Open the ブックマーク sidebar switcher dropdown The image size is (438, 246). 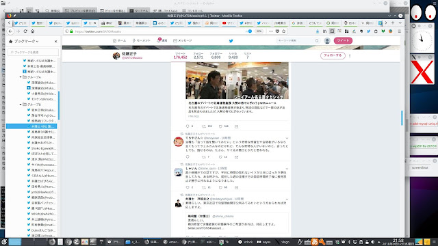tap(26, 41)
